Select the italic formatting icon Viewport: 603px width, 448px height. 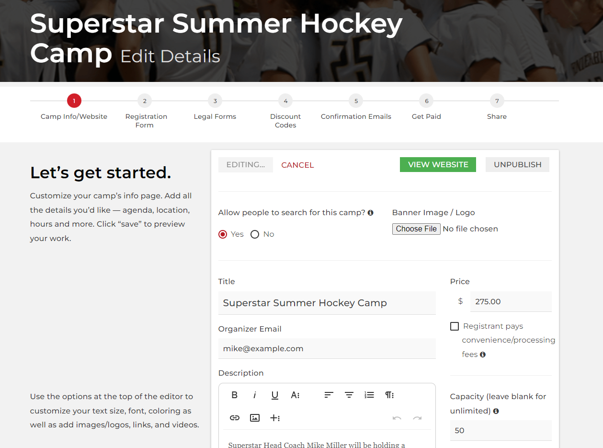coord(254,395)
